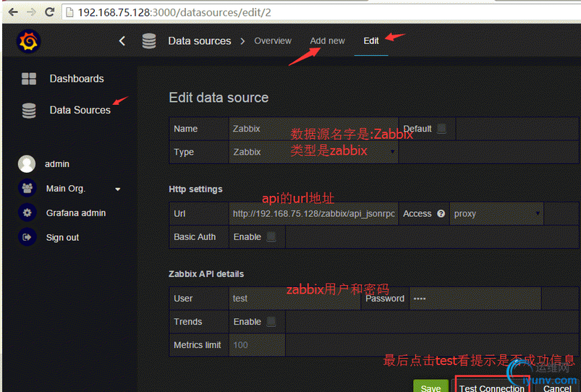Click the User input field
The image size is (581, 392).
tap(294, 298)
